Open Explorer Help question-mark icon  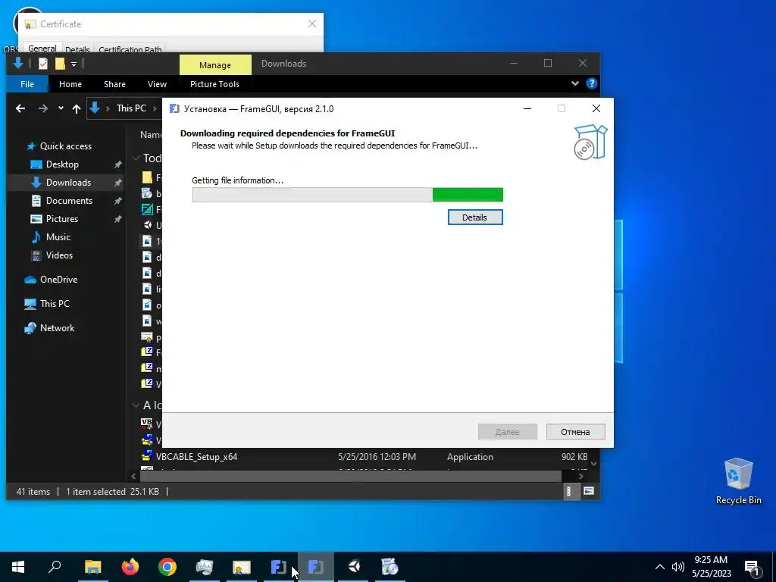(591, 83)
